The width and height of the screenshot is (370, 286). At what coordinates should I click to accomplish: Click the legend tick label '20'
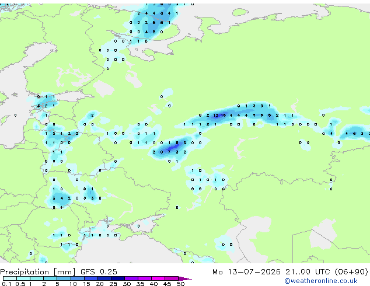[100, 284]
